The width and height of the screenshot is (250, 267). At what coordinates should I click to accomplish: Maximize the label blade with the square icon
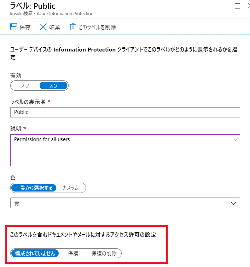coord(237,6)
